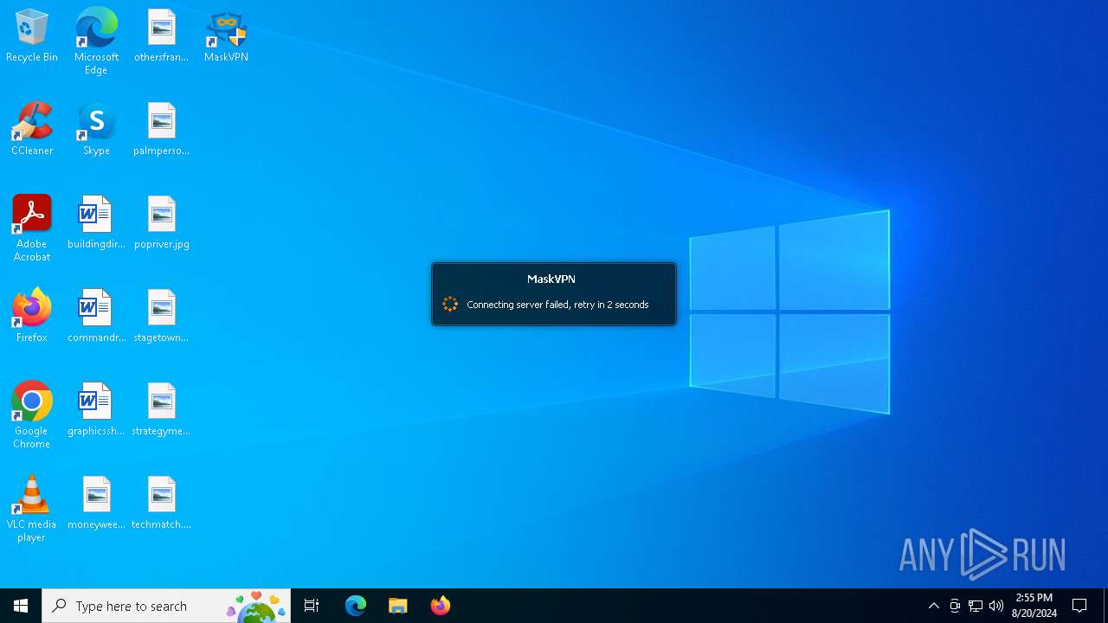1108x623 pixels.
Task: Click the MaskVPN loading spinner
Action: (450, 304)
